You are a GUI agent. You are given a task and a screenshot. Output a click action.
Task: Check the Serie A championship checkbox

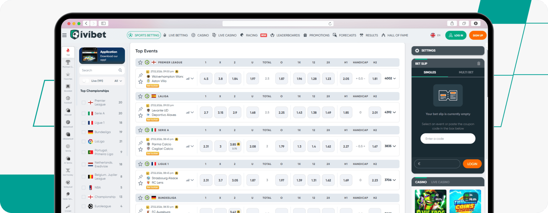(83, 113)
